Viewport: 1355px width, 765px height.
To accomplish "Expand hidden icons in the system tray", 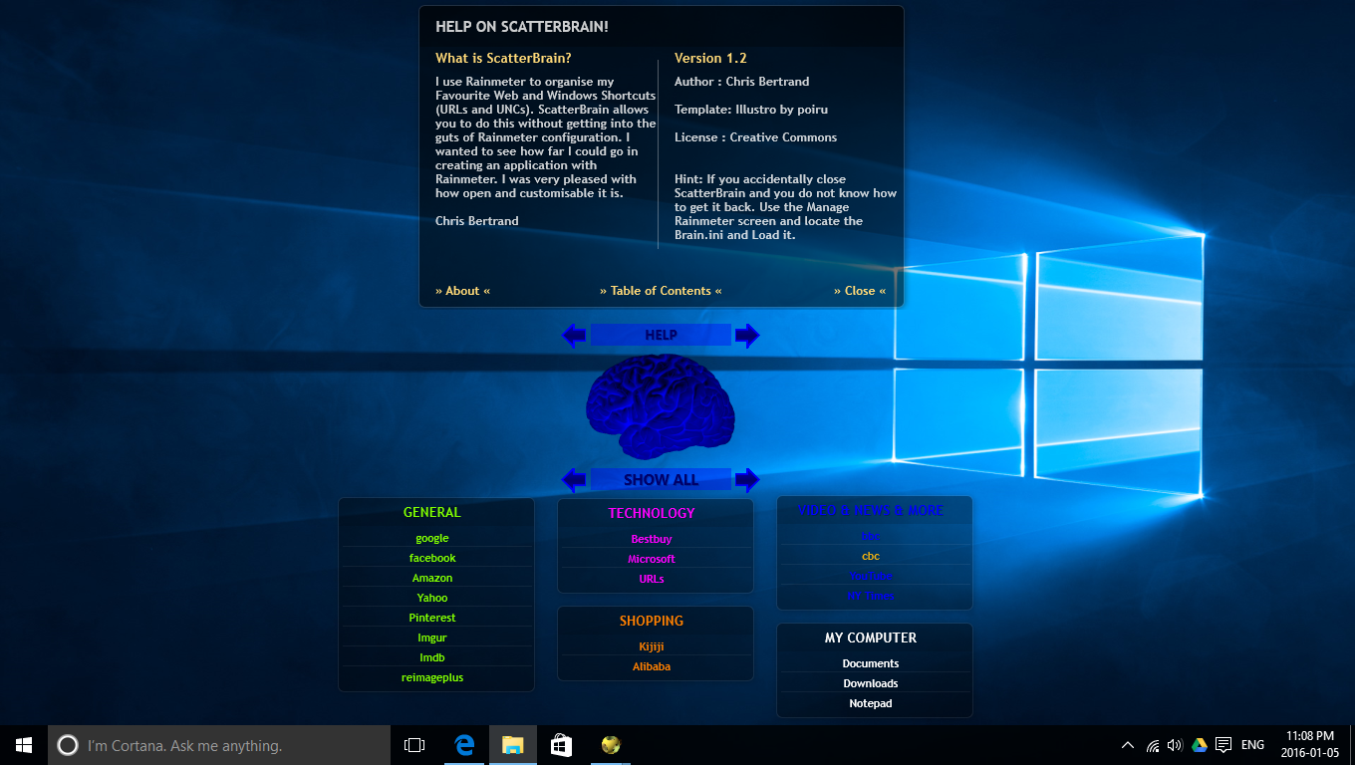I will point(1127,744).
